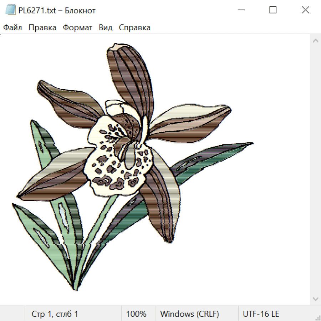Minimize the Notepad window
This screenshot has width=321, height=321.
pos(240,10)
